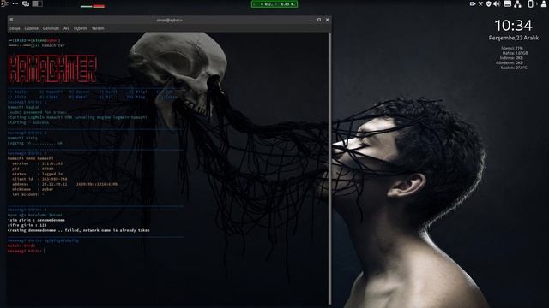
Task: Click the client id line in terminal
Action: (x=39, y=179)
